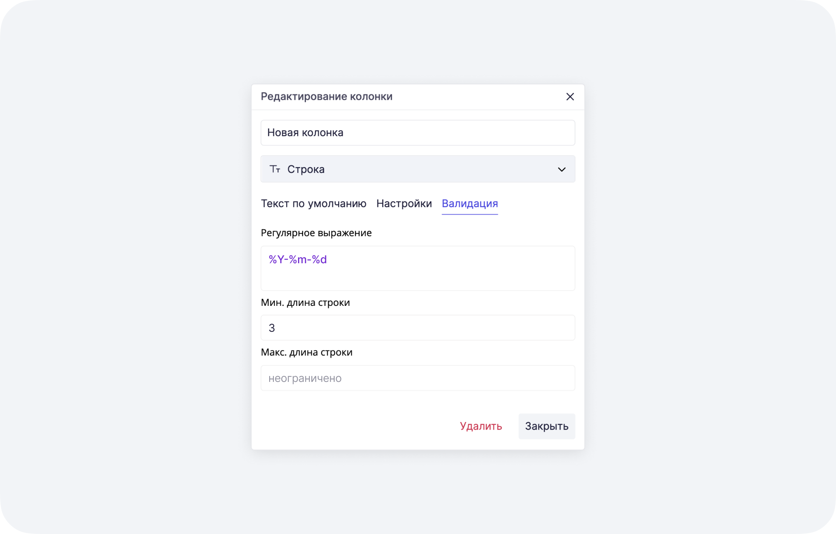Select the regex text %Y-%m-%d
The image size is (836, 534).
(x=298, y=259)
